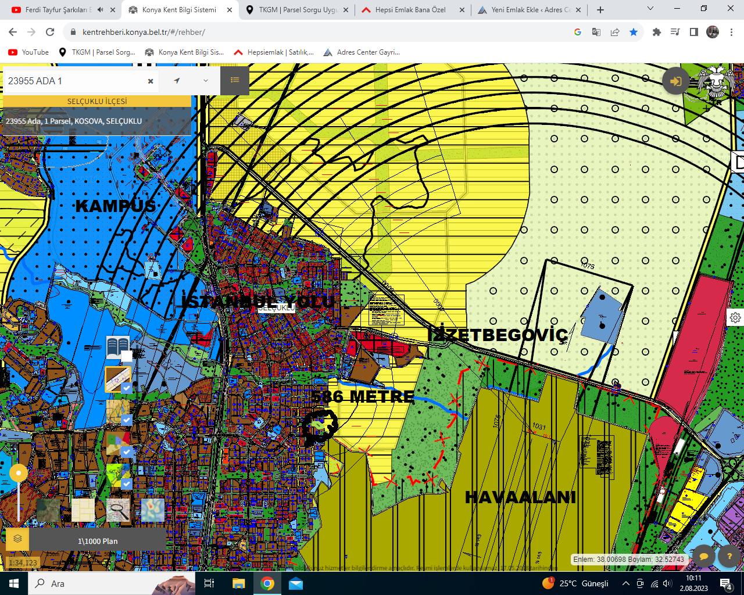Select the satellite imagery basemap thumbnail
Viewport: 744px width, 595px height.
click(x=48, y=510)
